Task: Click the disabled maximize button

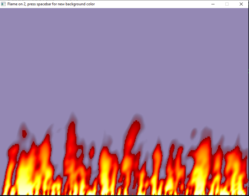Action: coord(227,4)
